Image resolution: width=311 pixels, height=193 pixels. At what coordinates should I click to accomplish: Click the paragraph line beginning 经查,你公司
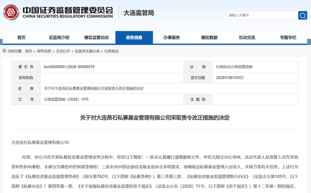tap(160, 157)
